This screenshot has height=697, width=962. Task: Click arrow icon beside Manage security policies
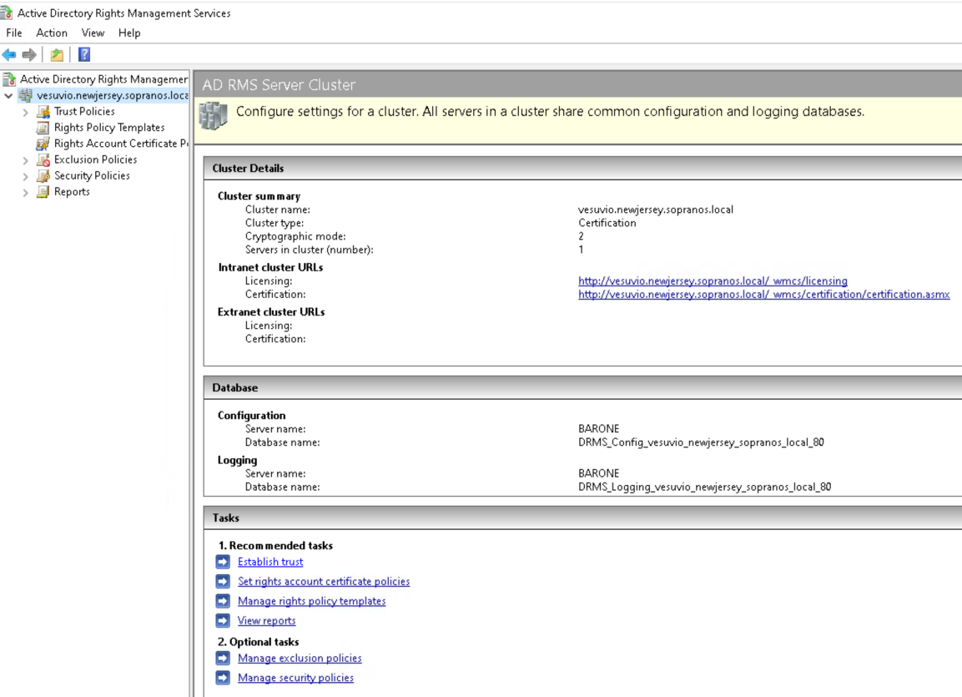pyautogui.click(x=223, y=677)
